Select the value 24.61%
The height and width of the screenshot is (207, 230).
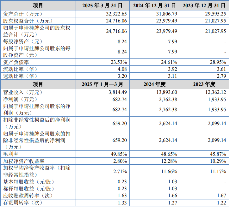(169, 62)
